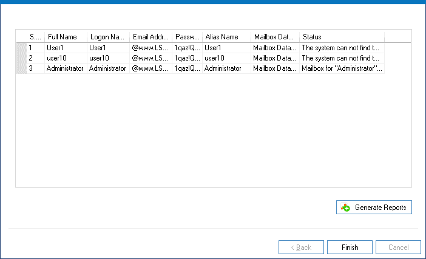Click the User1 alias name cell

(226, 48)
